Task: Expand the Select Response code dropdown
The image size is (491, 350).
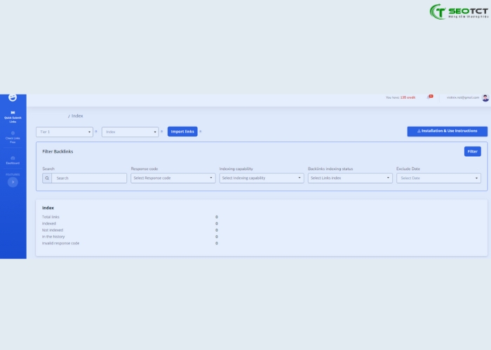Action: (x=173, y=178)
